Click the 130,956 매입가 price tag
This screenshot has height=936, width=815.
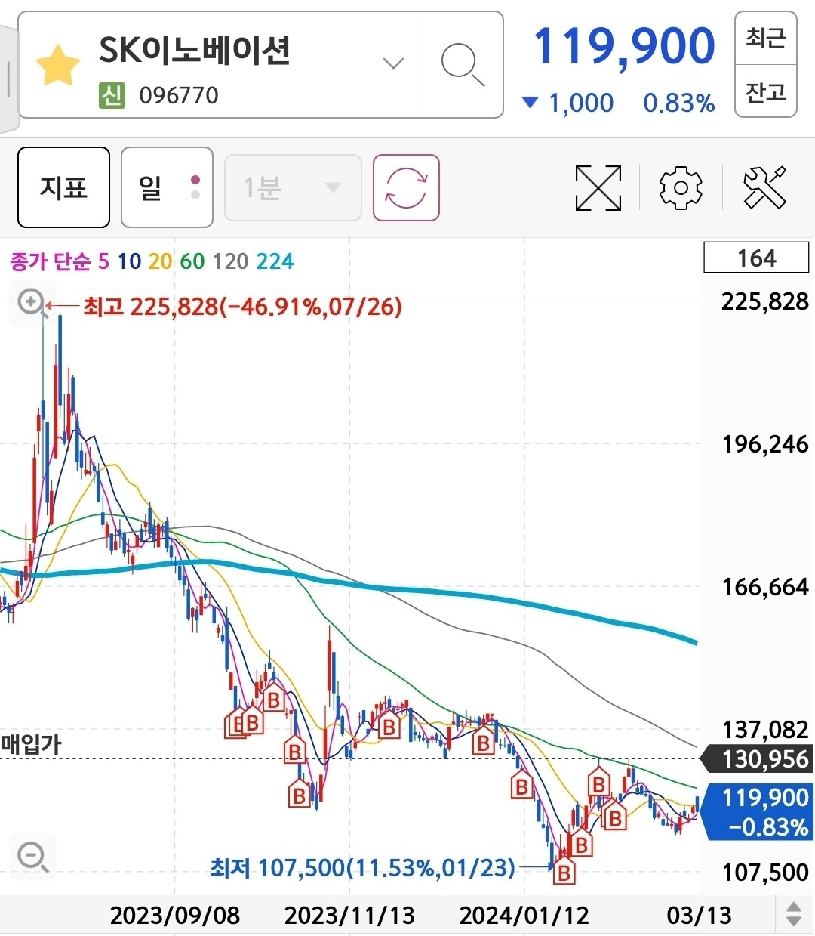pyautogui.click(x=757, y=758)
